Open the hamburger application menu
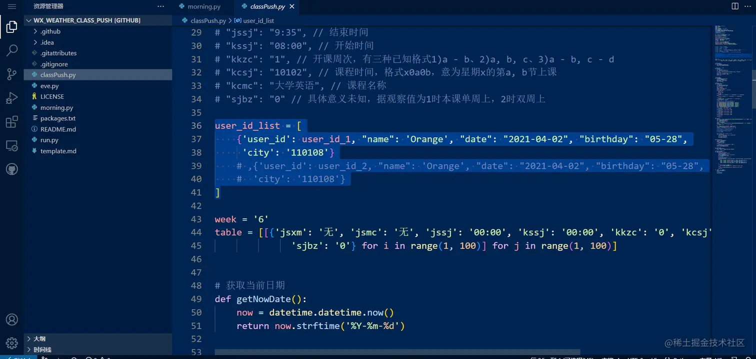756x359 pixels. point(12,6)
